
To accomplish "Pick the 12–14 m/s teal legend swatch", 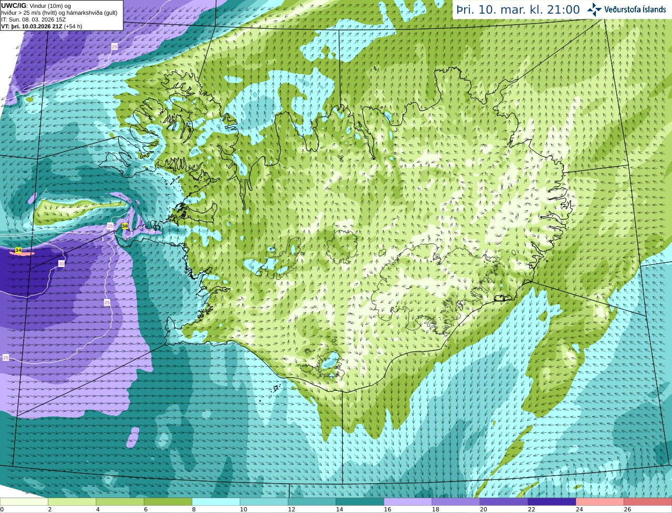I will 312,501.
